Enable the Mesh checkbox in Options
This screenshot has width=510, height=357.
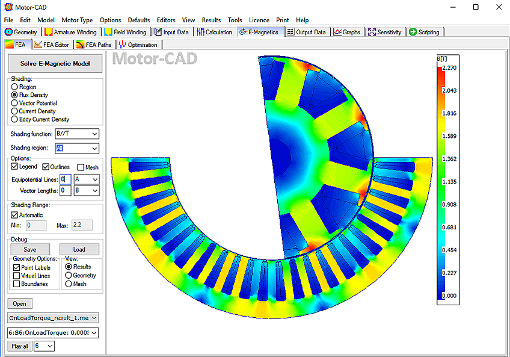[x=81, y=167]
